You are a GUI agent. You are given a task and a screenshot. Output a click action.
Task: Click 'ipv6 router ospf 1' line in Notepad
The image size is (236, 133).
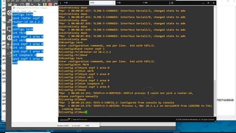28,18
